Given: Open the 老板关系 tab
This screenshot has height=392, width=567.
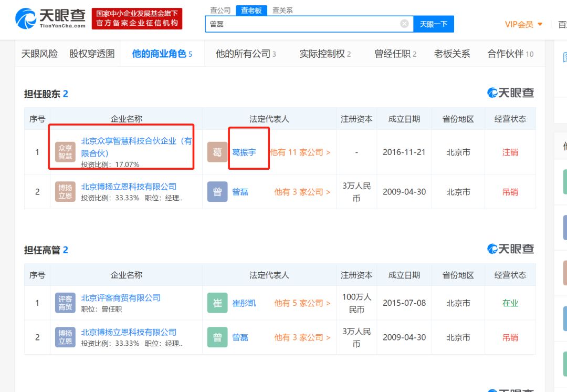Looking at the screenshot, I should 452,54.
